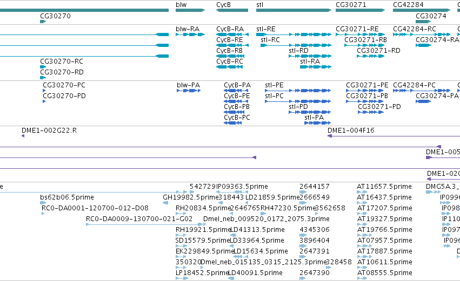Screen dimensions: 460x281
Task: Click the stl-RE transcript label
Action: click(x=266, y=29)
